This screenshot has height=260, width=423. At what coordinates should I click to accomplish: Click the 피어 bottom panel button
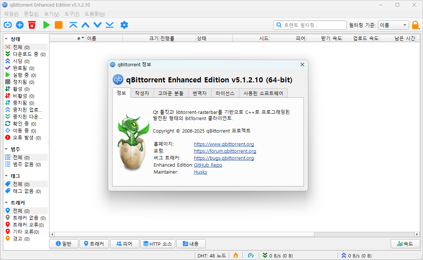coord(125,244)
